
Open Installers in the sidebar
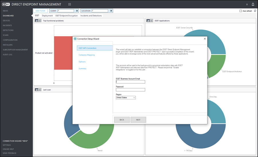tap(7, 45)
